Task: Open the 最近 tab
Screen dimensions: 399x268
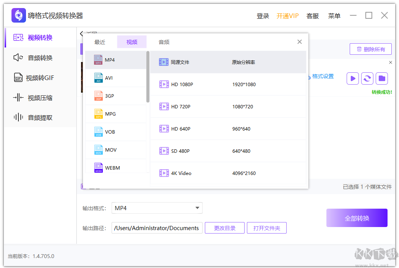Action: [x=99, y=42]
